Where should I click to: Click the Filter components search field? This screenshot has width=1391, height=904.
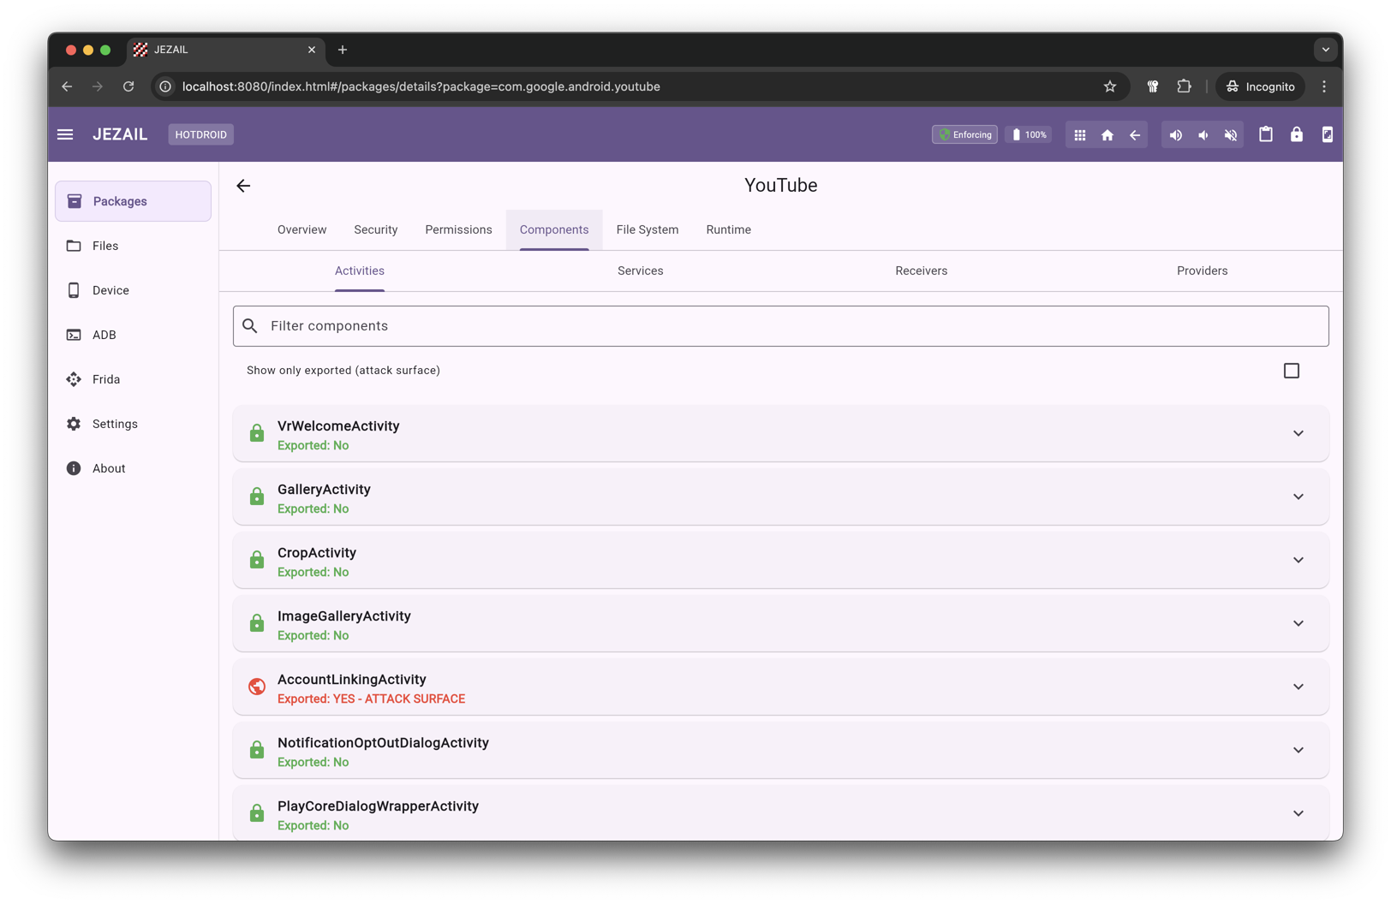[780, 326]
